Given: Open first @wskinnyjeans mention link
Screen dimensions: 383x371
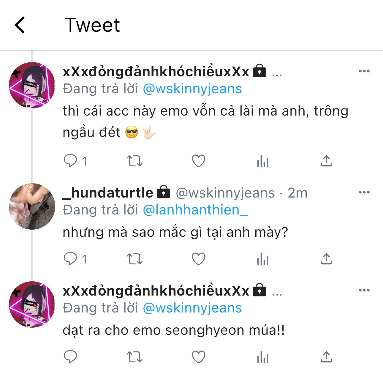Looking at the screenshot, I should (192, 89).
